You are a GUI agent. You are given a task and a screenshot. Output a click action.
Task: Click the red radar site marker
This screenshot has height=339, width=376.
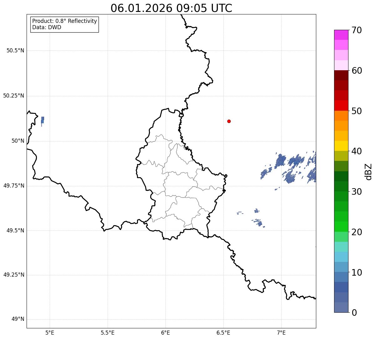tap(229, 121)
